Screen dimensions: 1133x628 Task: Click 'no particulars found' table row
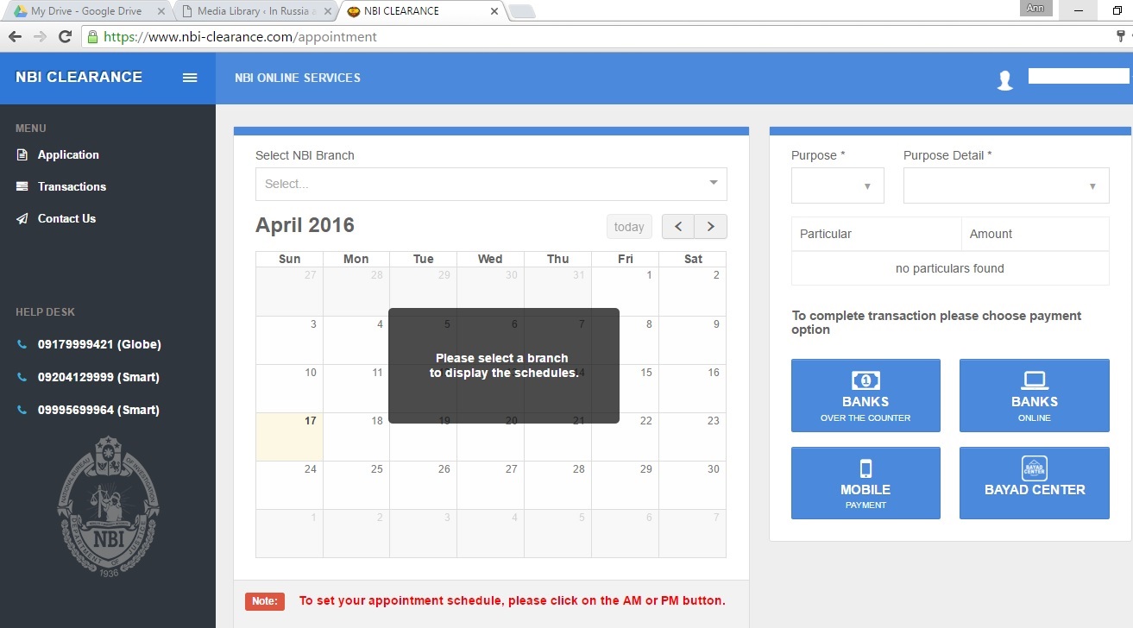point(950,268)
